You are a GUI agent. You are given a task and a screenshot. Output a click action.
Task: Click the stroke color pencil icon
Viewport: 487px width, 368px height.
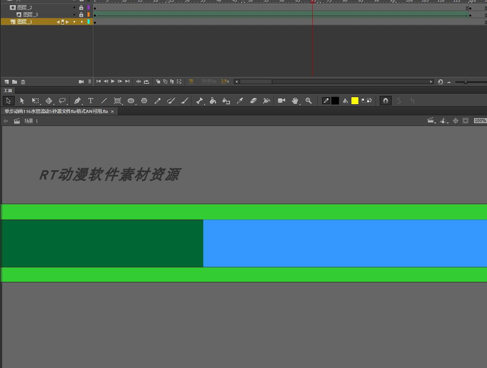click(326, 101)
